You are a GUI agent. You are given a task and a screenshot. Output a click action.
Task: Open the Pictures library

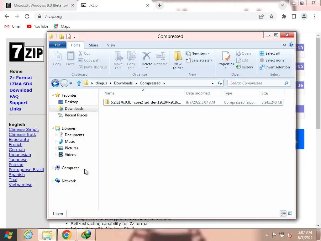pyautogui.click(x=71, y=148)
